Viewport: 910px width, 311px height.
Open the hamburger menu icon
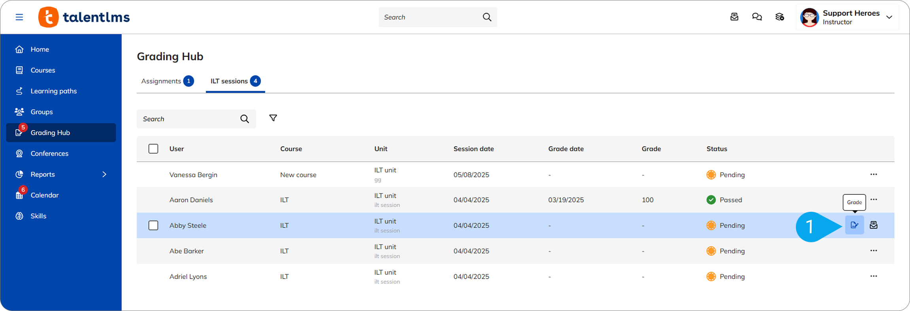click(19, 17)
